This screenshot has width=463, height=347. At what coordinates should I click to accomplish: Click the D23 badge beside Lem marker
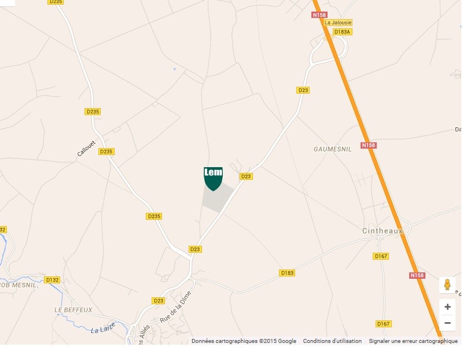coord(246,177)
